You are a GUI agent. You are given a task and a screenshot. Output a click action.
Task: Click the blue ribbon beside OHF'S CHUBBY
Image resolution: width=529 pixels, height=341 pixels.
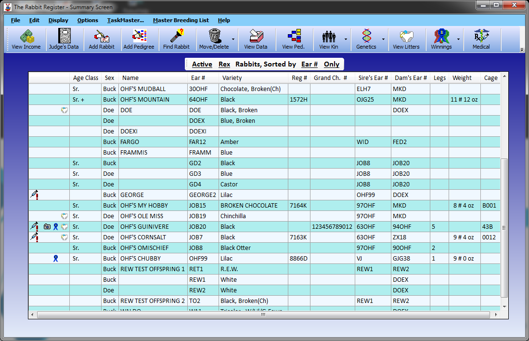click(55, 258)
